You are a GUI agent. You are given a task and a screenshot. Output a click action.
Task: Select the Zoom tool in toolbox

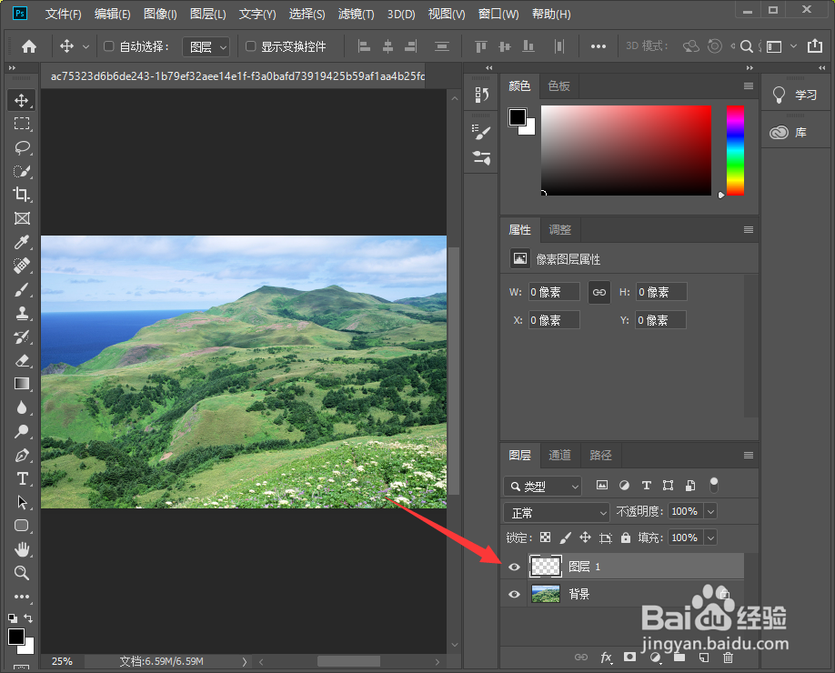[21, 573]
